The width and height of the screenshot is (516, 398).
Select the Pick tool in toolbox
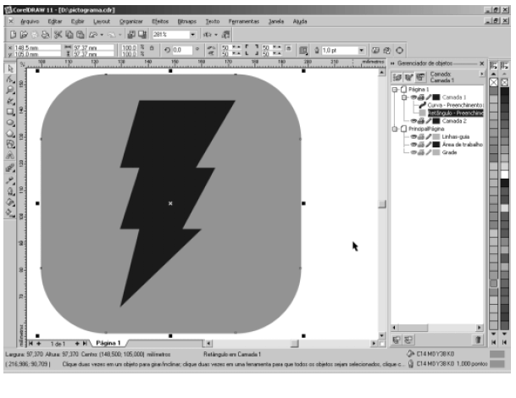click(9, 69)
